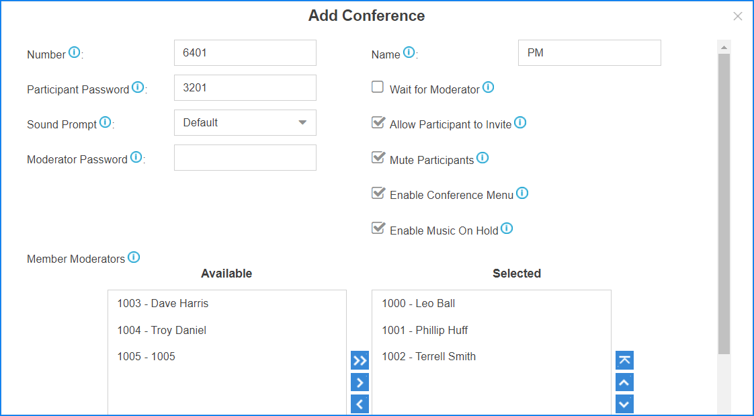Click info icon for Enable Conference Menu
Viewport: 754px width, 416px height.
pyautogui.click(x=521, y=193)
